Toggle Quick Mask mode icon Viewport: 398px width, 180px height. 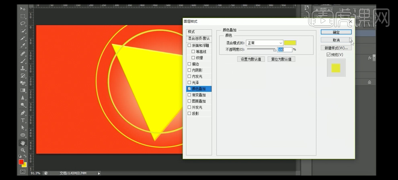(23, 172)
